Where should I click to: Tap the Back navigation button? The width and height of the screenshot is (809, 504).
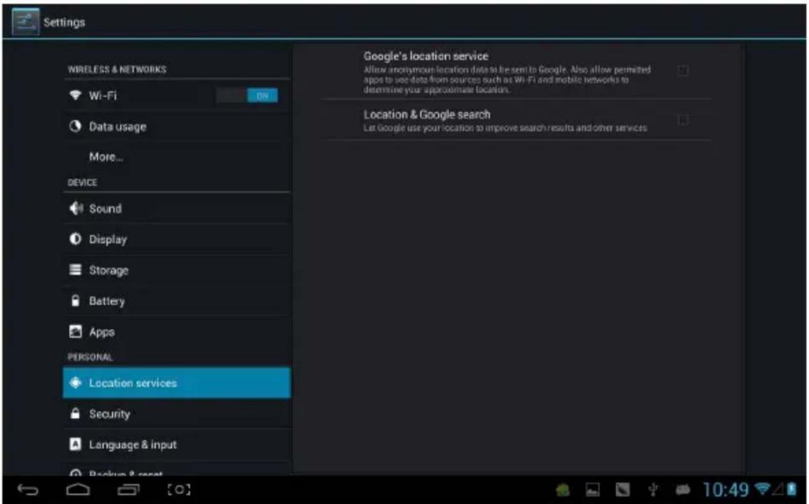(x=28, y=491)
